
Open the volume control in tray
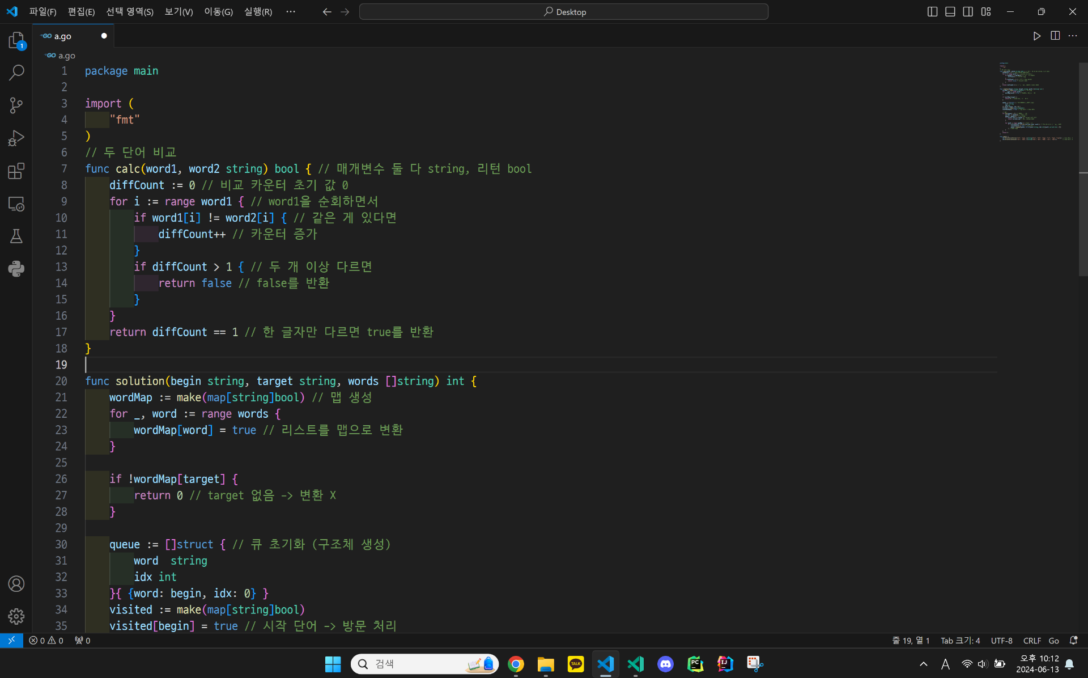[x=983, y=664]
